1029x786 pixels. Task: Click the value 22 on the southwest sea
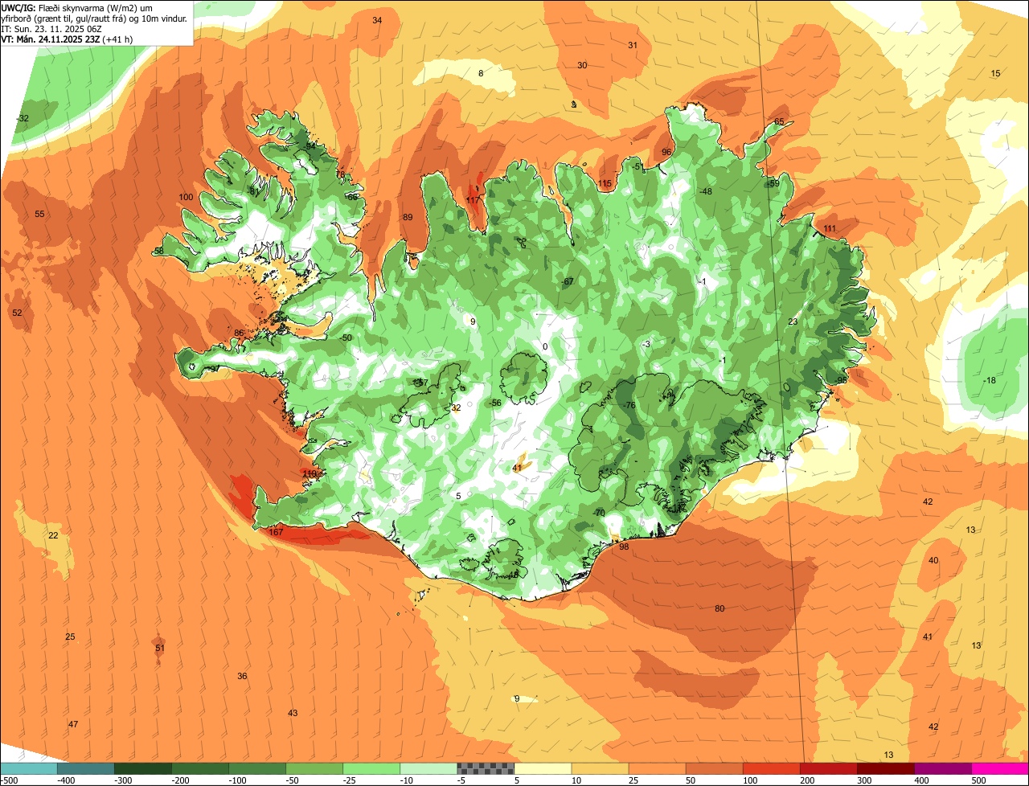pyautogui.click(x=53, y=535)
